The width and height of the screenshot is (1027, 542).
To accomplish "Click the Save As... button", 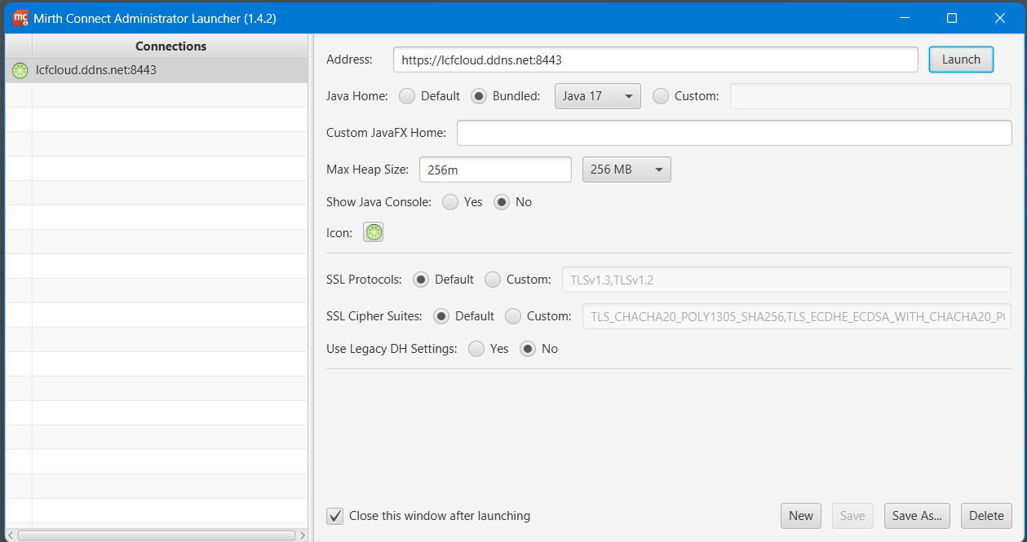I will [x=917, y=516].
